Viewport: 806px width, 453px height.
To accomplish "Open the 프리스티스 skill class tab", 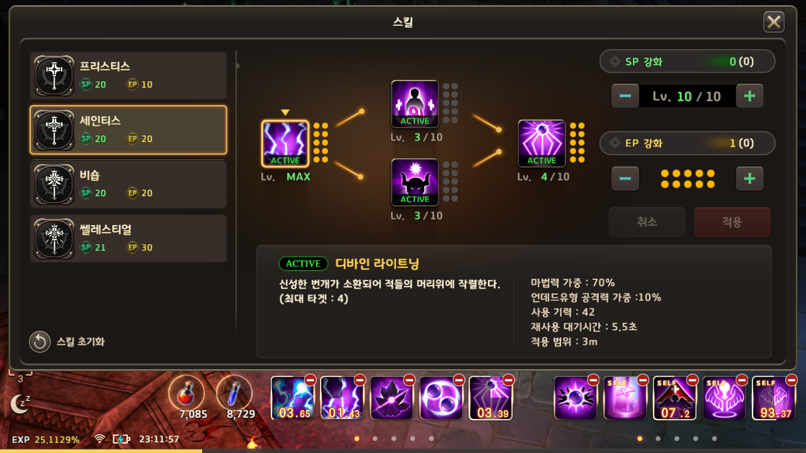I will tap(128, 75).
